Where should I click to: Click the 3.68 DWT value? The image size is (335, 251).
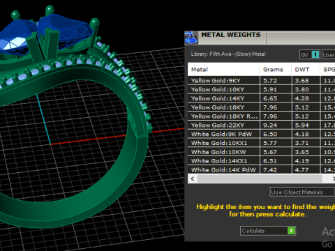(x=302, y=81)
